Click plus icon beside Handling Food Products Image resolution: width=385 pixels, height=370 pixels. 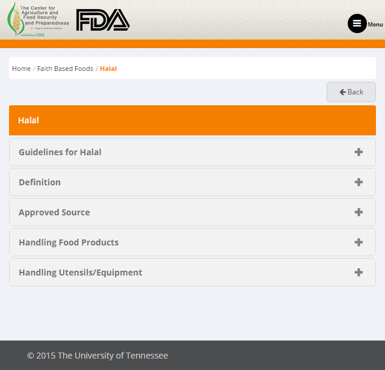coord(359,242)
